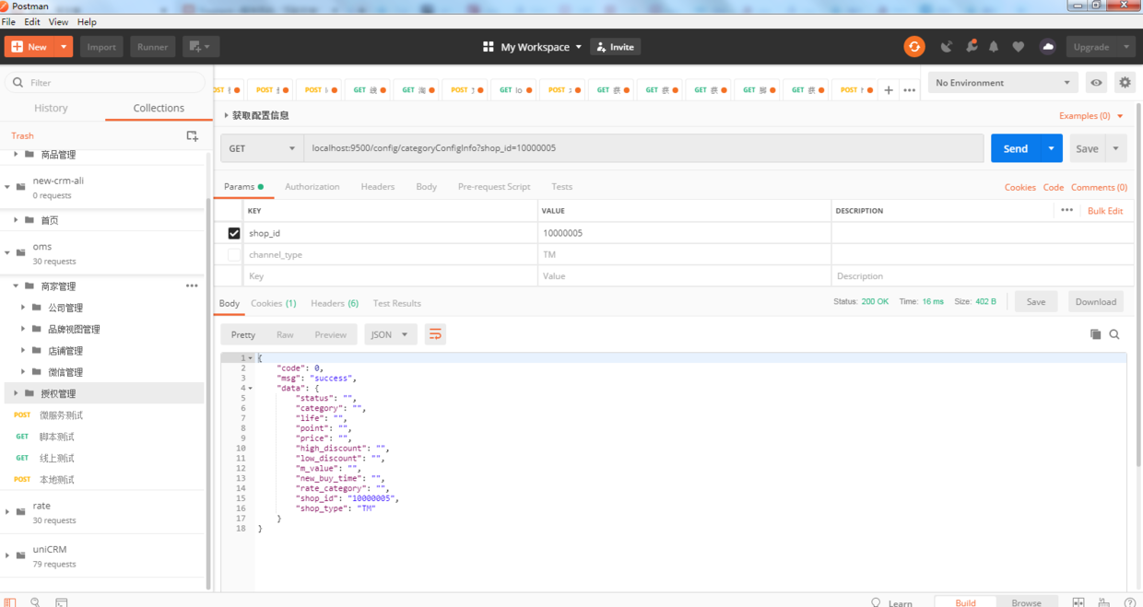Open settings wrench icon in header
Image resolution: width=1143 pixels, height=607 pixels.
click(971, 47)
